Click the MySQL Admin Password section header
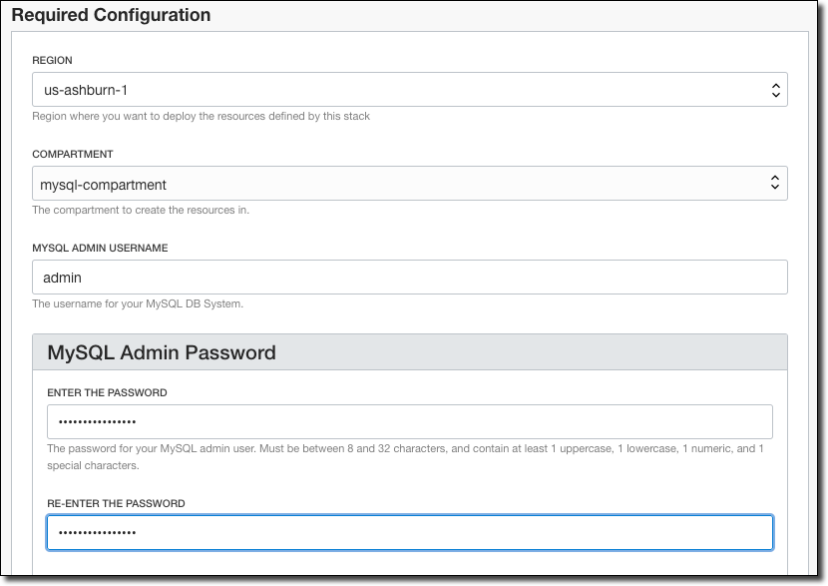The image size is (828, 586). click(x=162, y=352)
